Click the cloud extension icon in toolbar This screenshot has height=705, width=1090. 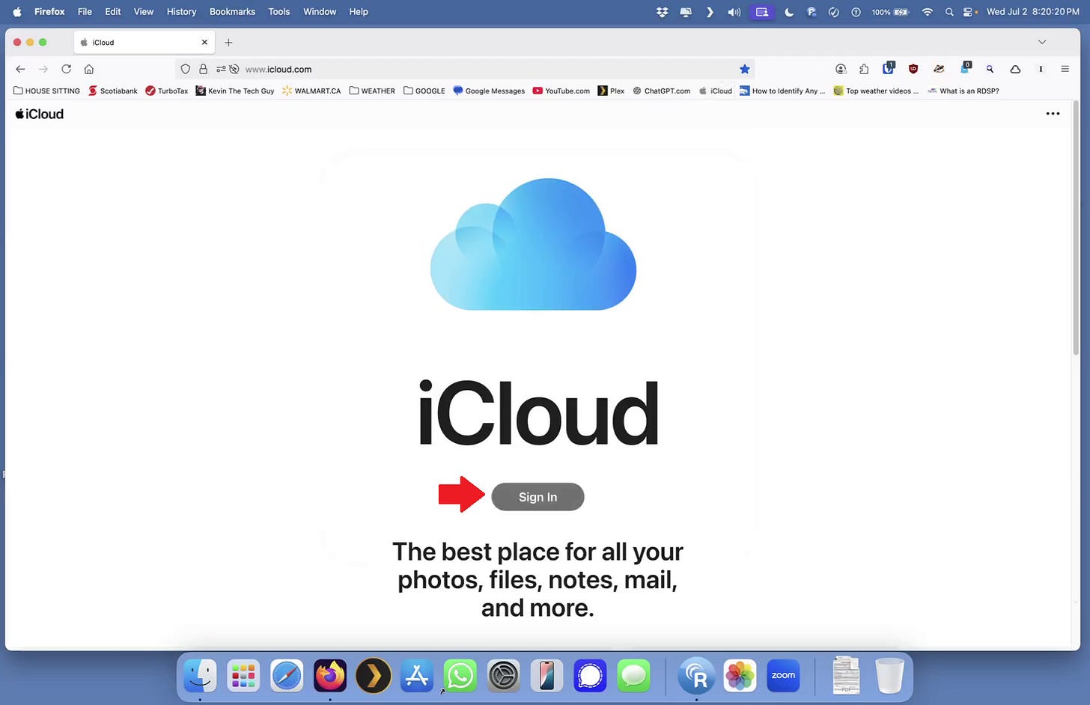(1015, 69)
